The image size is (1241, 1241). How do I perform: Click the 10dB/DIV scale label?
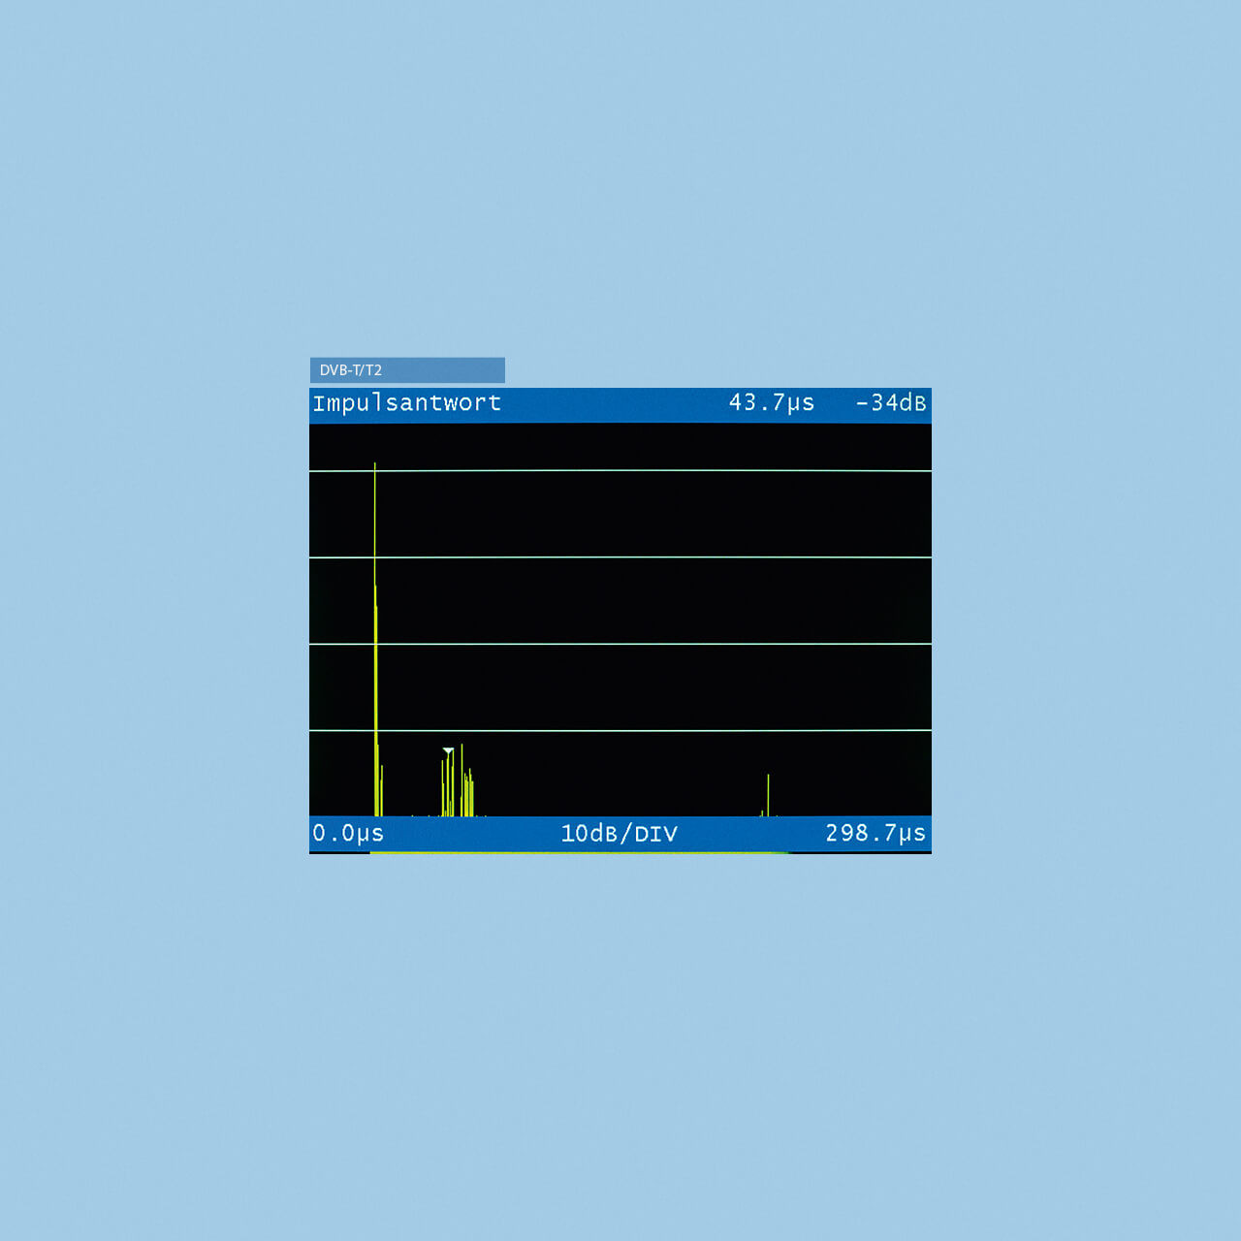pos(620,833)
